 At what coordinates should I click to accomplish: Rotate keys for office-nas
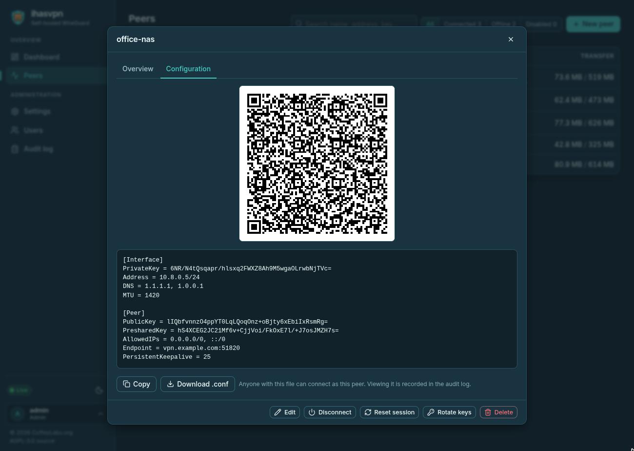449,412
